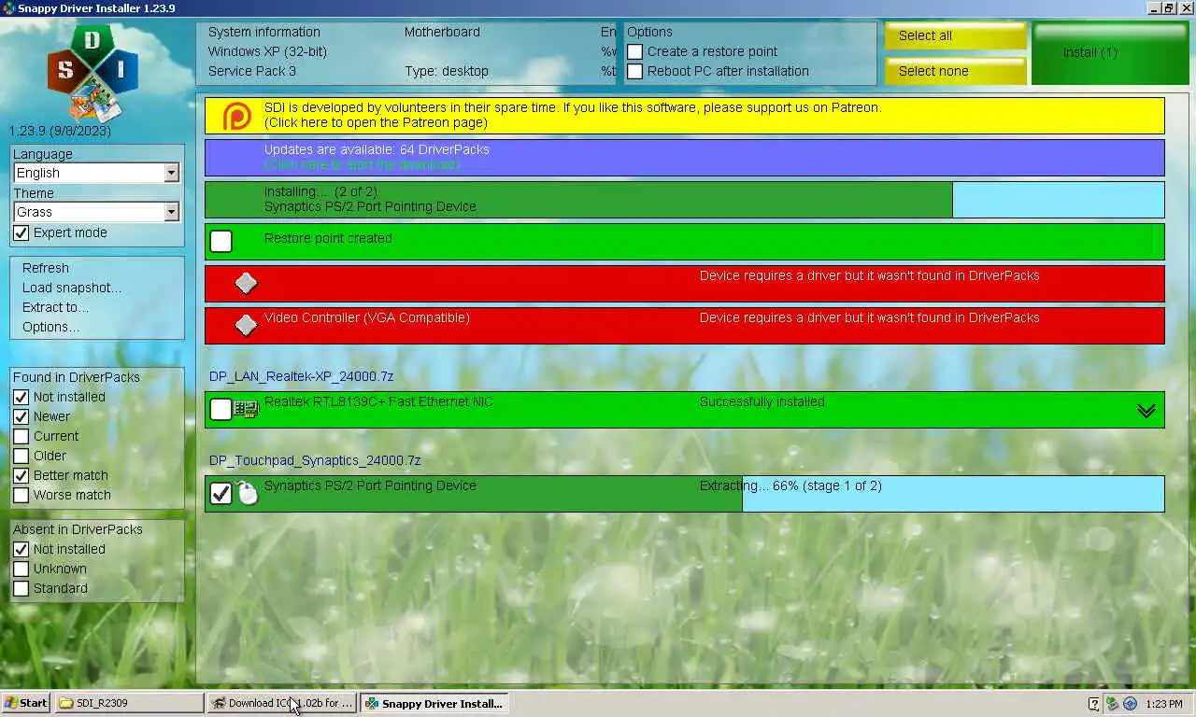
Task: Check the Worse match filter
Action: [21, 496]
